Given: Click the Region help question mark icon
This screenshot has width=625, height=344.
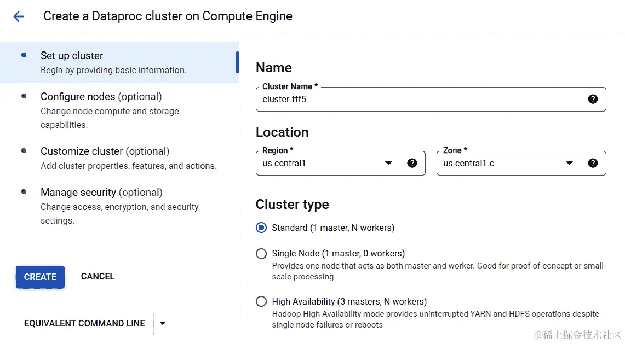Looking at the screenshot, I should coord(412,163).
